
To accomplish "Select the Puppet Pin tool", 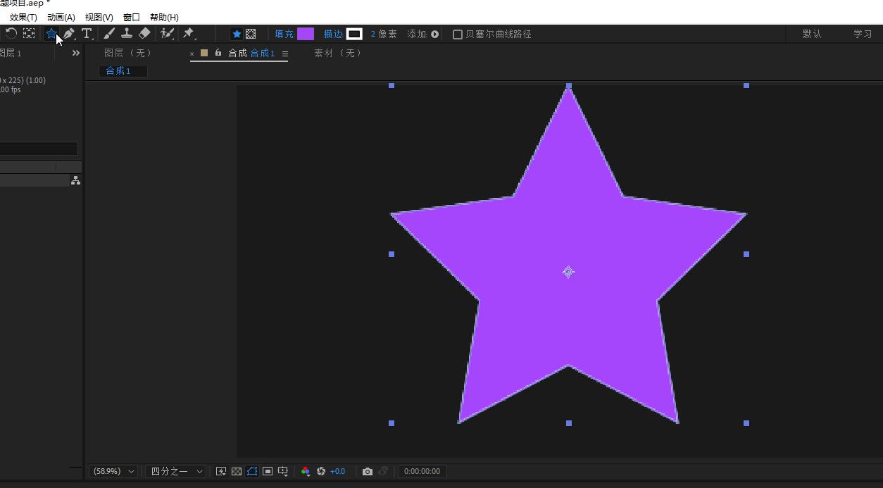I will pyautogui.click(x=188, y=33).
